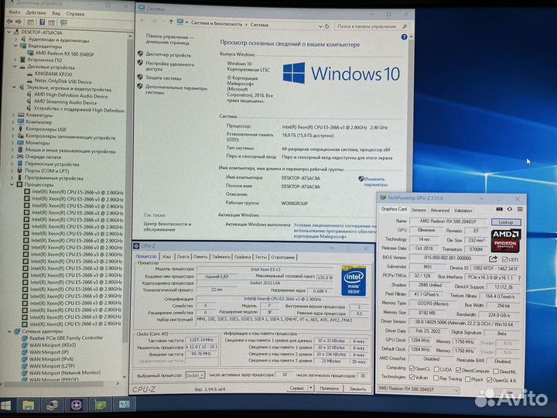Open File Explorer from the taskbar
The height and width of the screenshot is (418, 557).
tap(29, 405)
